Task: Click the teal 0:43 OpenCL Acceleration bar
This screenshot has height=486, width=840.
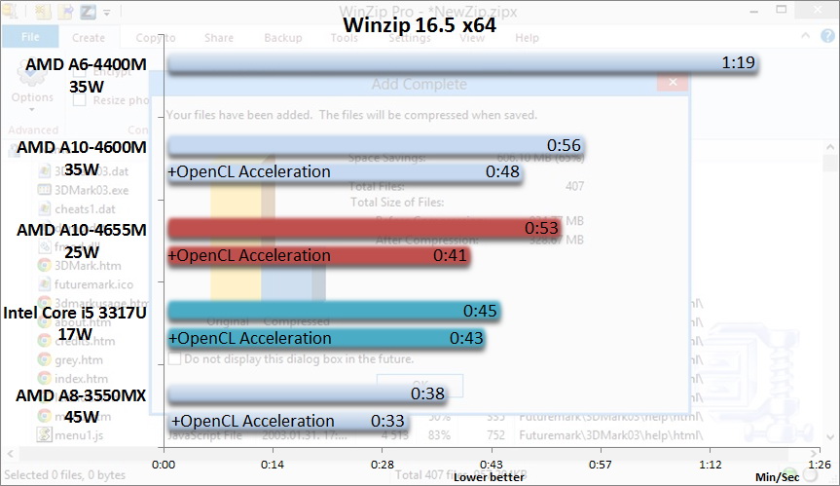Action: tap(326, 339)
